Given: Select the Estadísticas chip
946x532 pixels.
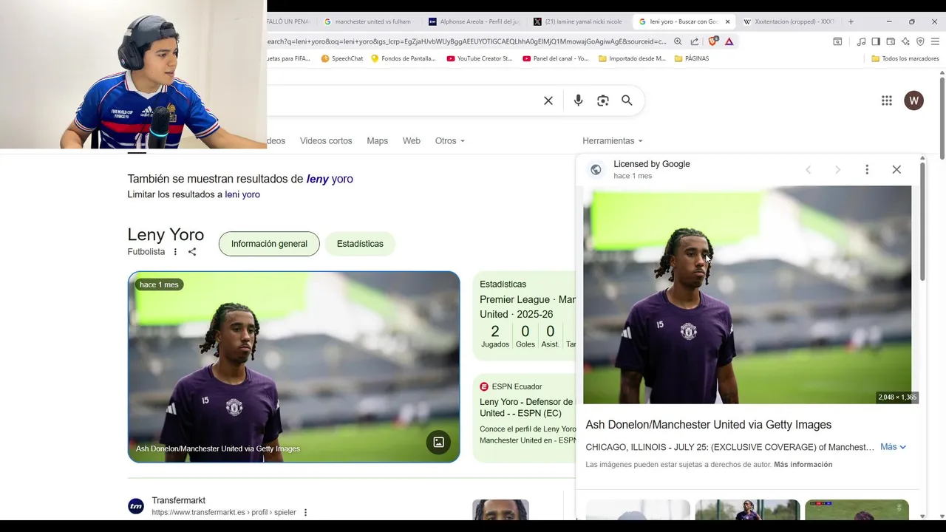Looking at the screenshot, I should tap(360, 244).
